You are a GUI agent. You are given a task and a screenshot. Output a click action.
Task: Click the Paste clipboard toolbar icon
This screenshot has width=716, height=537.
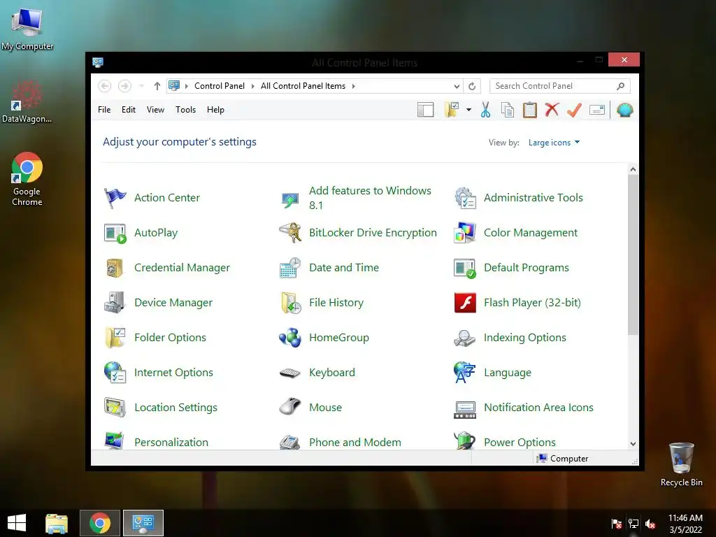point(530,110)
